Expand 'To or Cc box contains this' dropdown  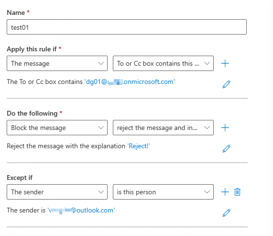(163, 63)
